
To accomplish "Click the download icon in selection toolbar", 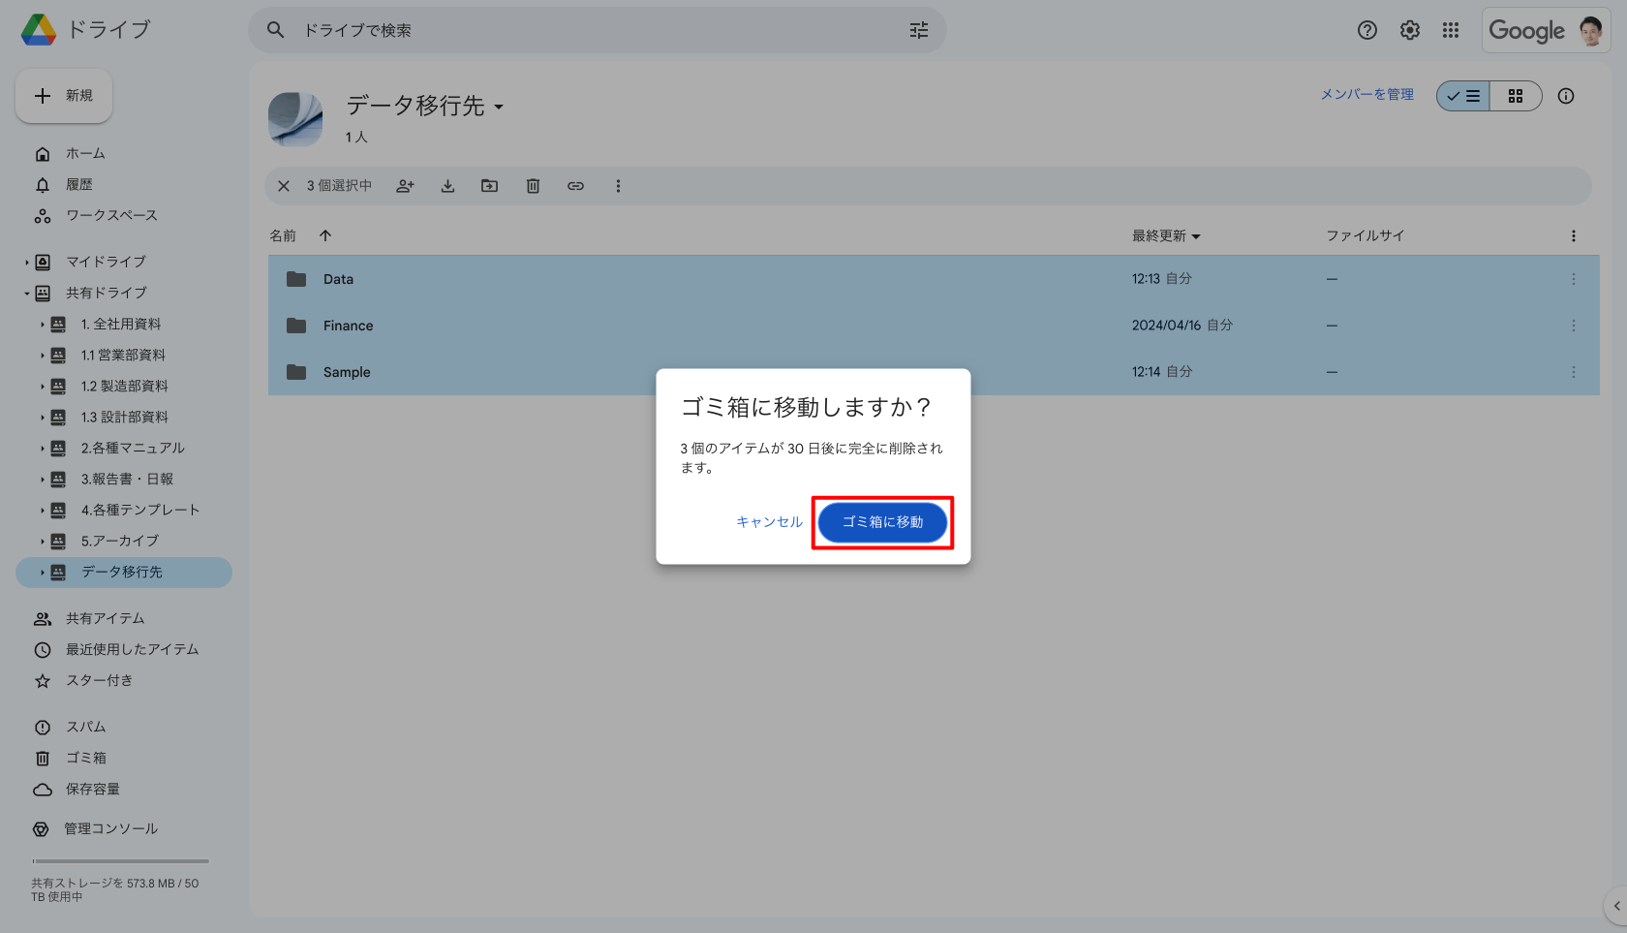I will 447,186.
